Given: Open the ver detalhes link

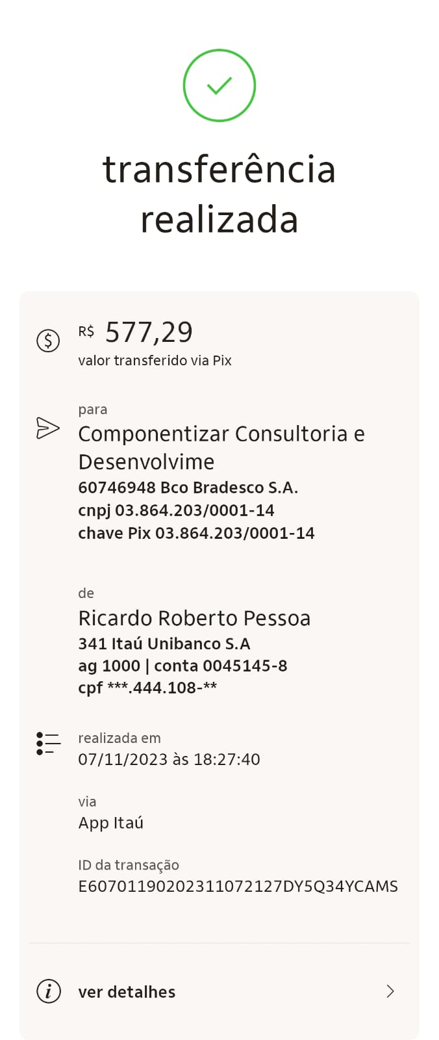Looking at the screenshot, I should (127, 992).
